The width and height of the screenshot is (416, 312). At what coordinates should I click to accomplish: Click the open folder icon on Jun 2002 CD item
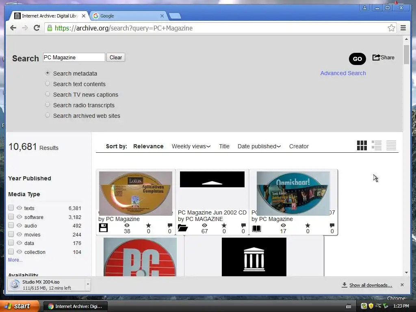[183, 228]
